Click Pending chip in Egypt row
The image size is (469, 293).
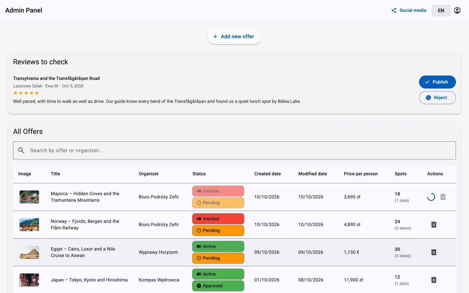pos(218,258)
